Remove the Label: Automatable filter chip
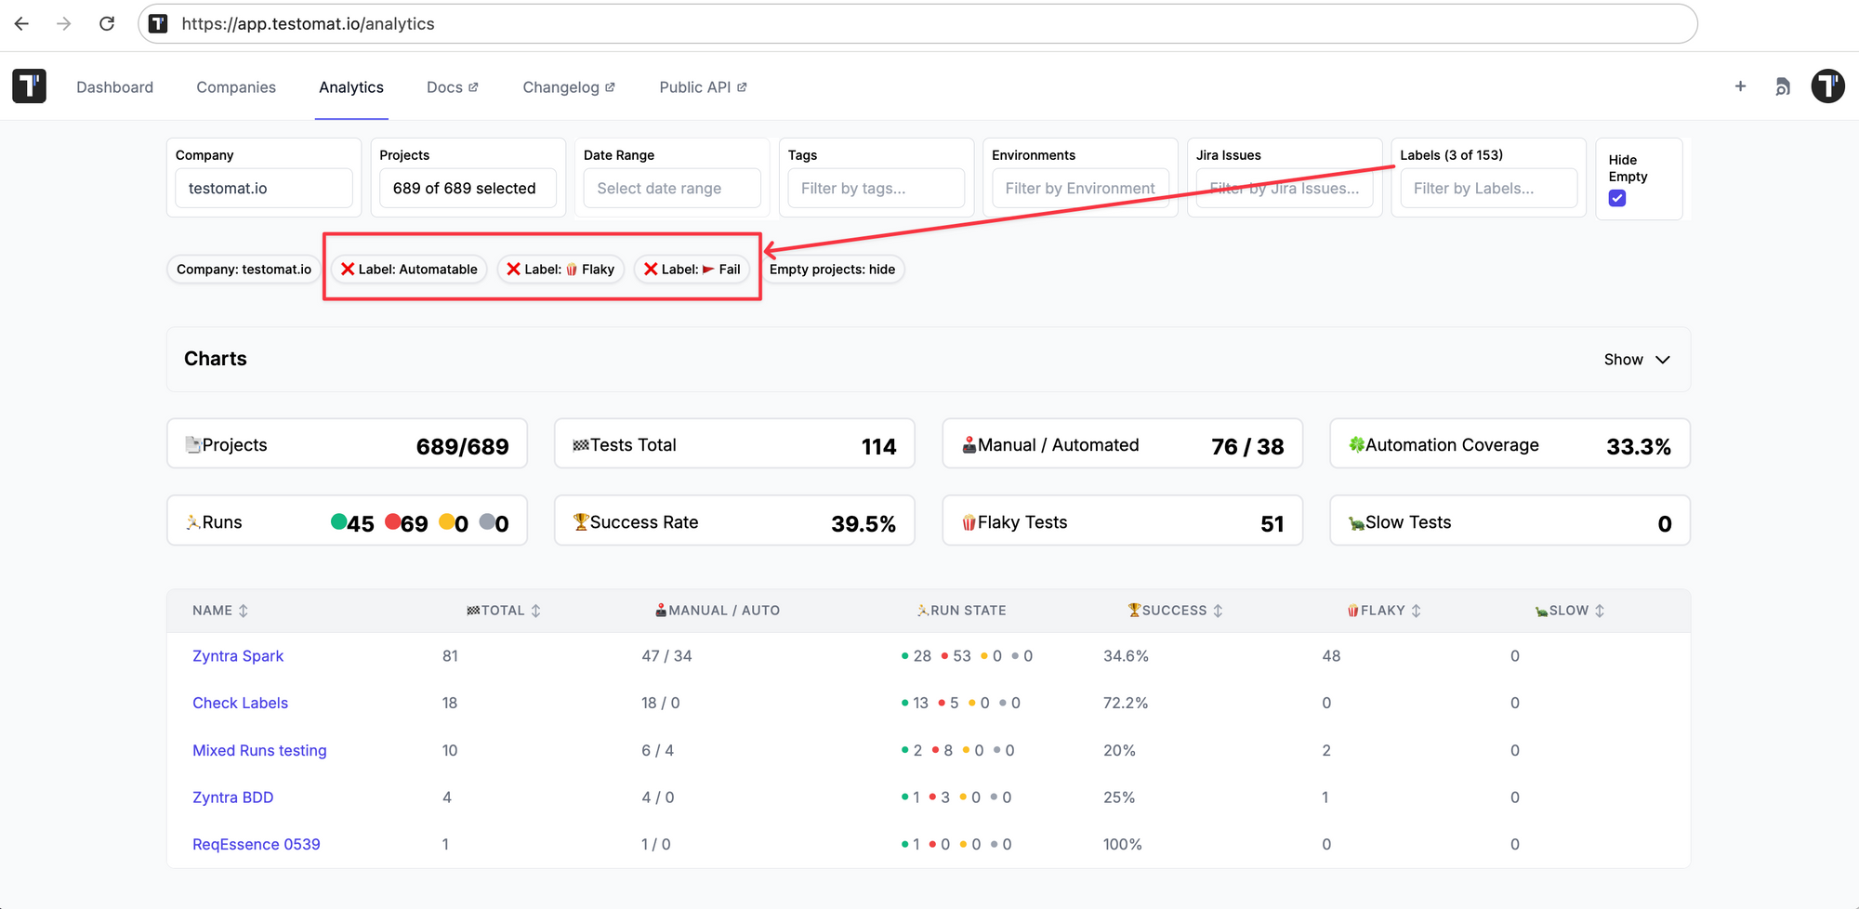The image size is (1859, 909). pyautogui.click(x=348, y=269)
